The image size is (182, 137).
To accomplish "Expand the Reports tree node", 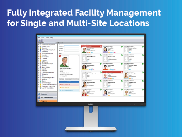I will [39, 66].
